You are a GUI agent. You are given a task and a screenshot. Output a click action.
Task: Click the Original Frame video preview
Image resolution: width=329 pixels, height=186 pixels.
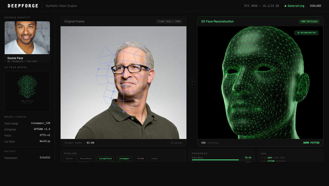123,83
